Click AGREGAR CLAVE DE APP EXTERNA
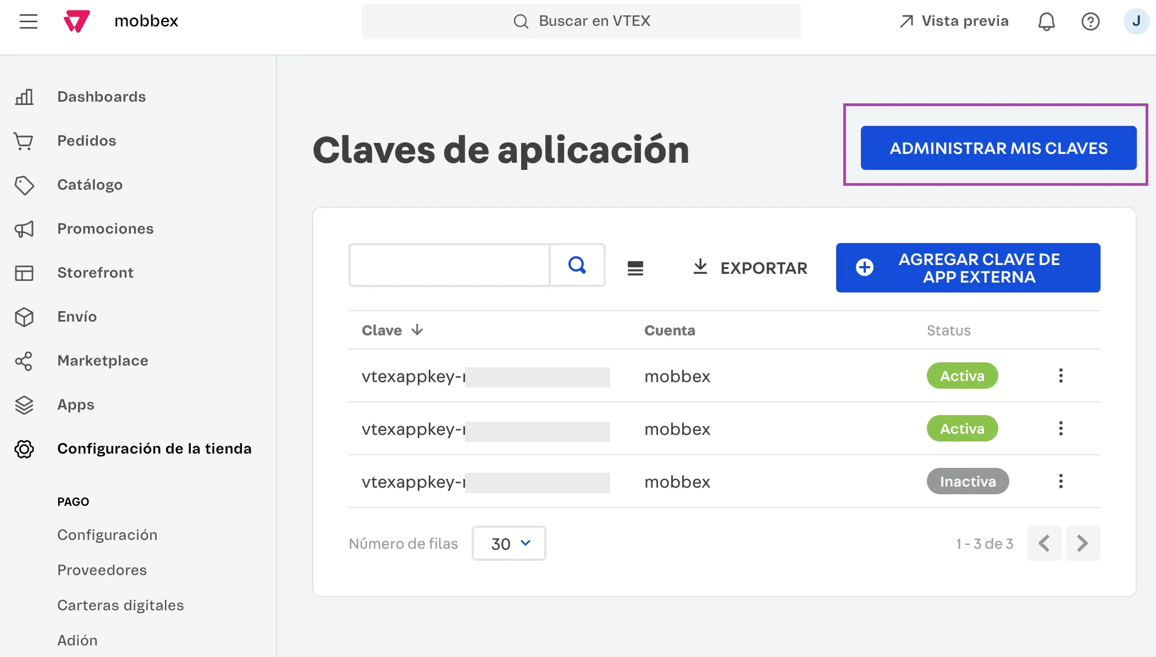Viewport: 1156px width, 657px height. (968, 268)
